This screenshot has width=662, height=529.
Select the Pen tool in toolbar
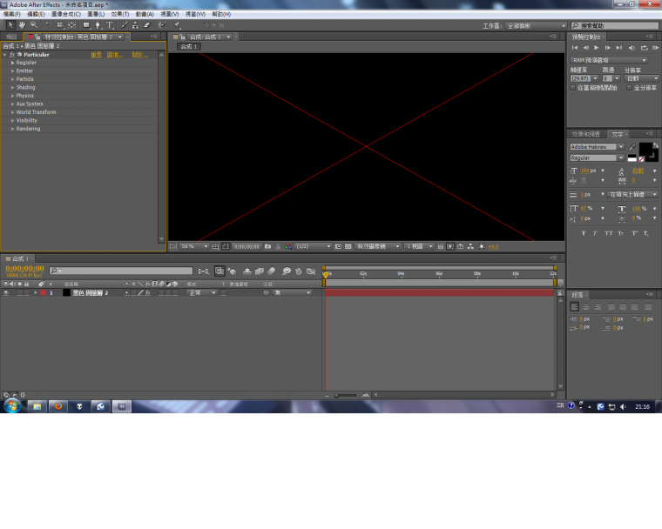pos(98,25)
